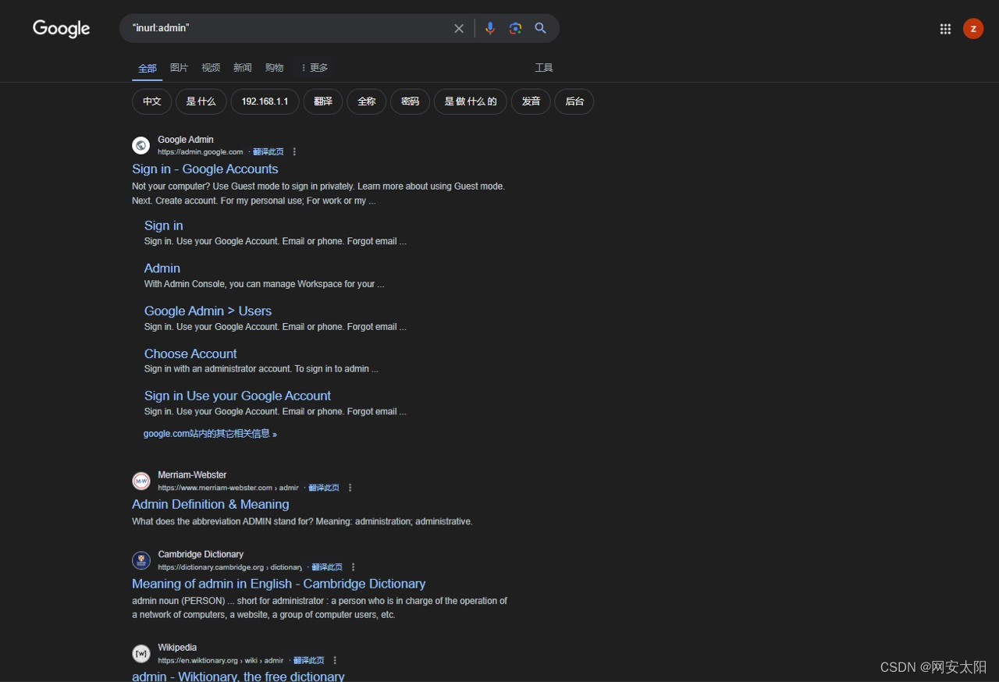Click the dictionary.cambridge.org URL breadcrumb
Viewport: 999px width, 682px height.
click(x=229, y=567)
